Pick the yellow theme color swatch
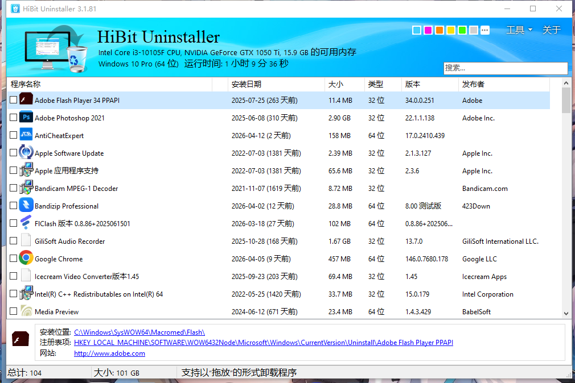575x383 pixels. click(451, 30)
